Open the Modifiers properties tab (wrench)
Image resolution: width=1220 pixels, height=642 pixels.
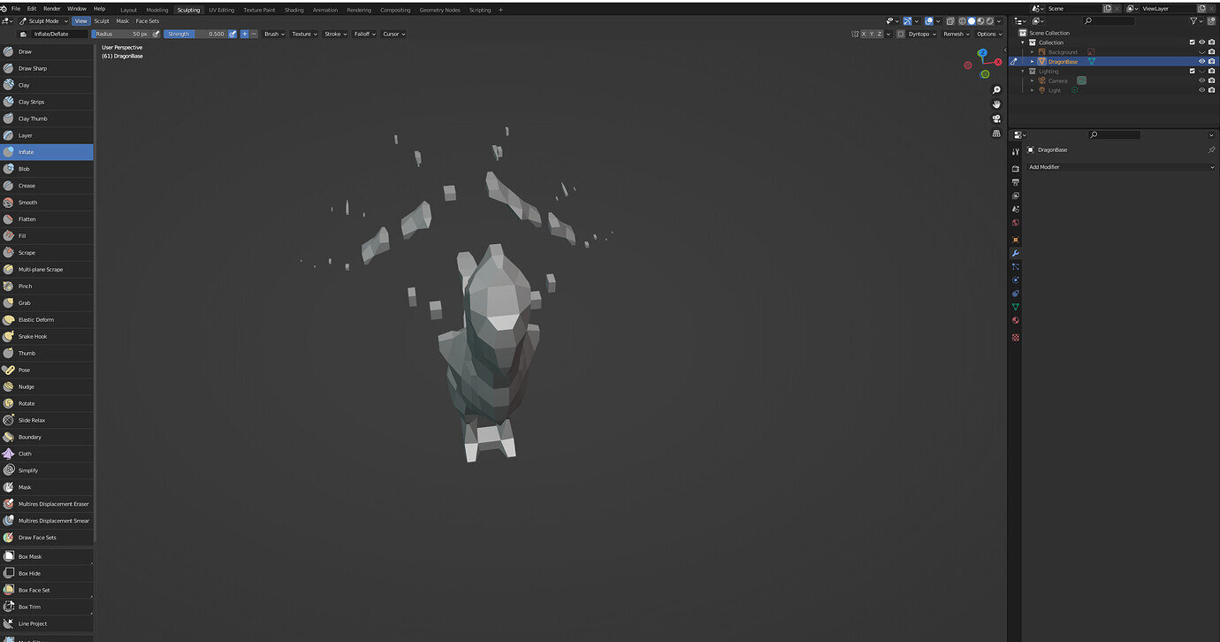(1015, 253)
